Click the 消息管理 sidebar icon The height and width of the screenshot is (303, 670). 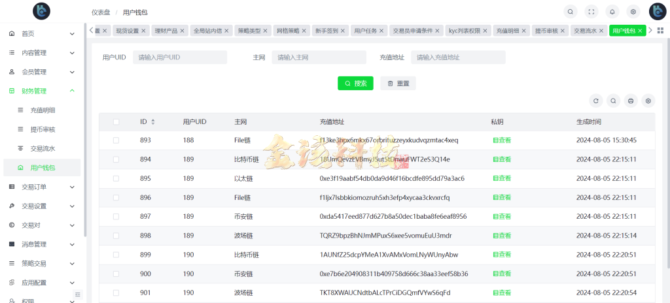tap(12, 244)
